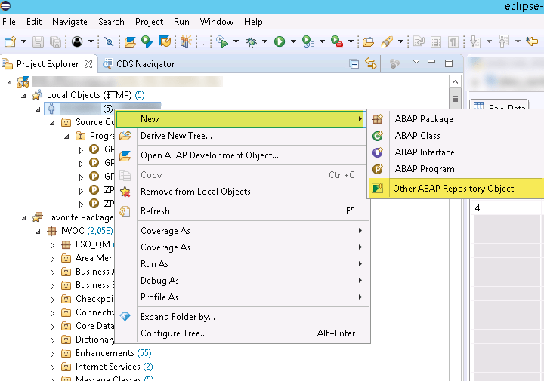Click the Debug bug toolbar icon
This screenshot has width=544, height=381.
point(251,42)
